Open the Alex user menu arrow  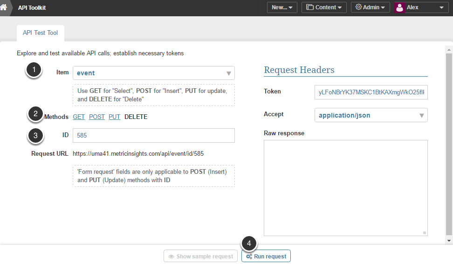click(x=441, y=7)
